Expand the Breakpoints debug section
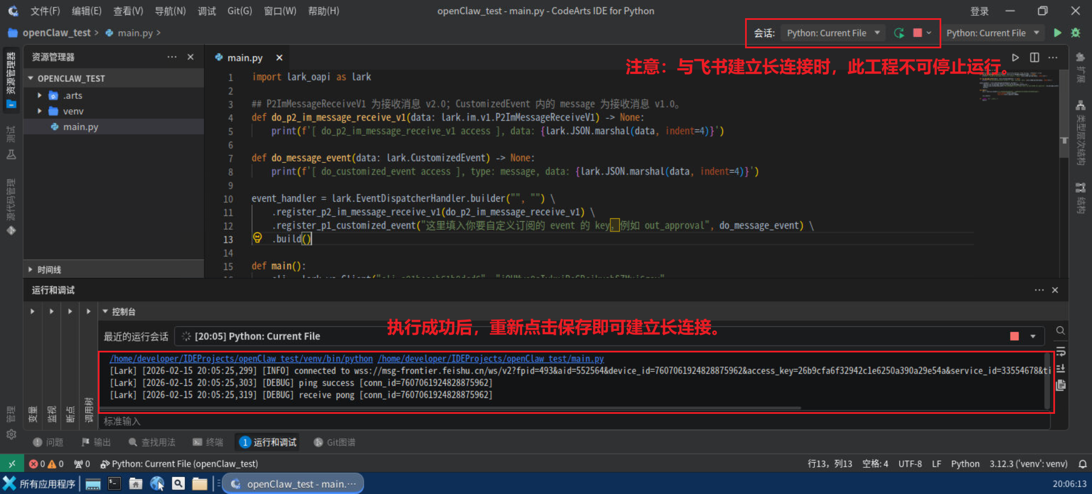The width and height of the screenshot is (1092, 494). click(69, 312)
